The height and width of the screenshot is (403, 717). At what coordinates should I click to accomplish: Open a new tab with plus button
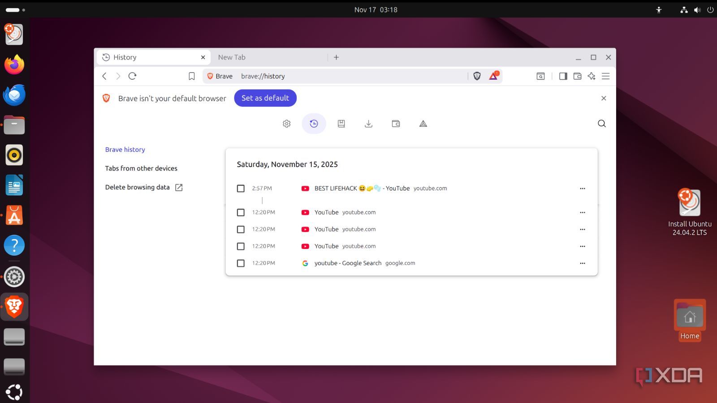click(x=336, y=57)
